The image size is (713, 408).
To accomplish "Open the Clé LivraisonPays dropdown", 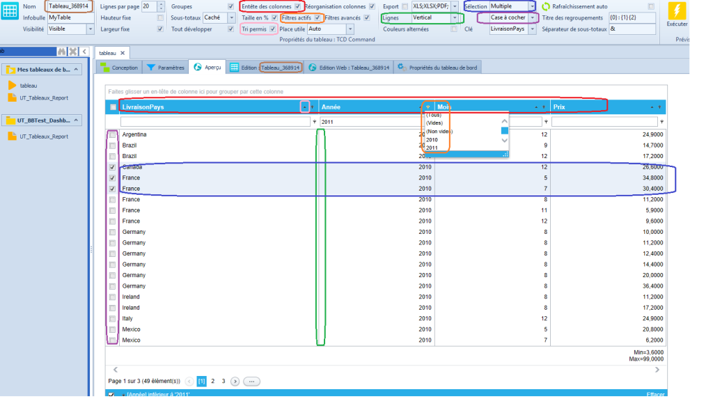I will [x=532, y=29].
